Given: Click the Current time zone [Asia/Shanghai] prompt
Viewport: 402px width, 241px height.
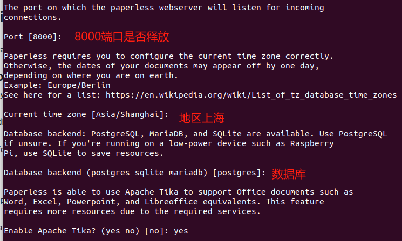Looking at the screenshot, I should (85, 115).
